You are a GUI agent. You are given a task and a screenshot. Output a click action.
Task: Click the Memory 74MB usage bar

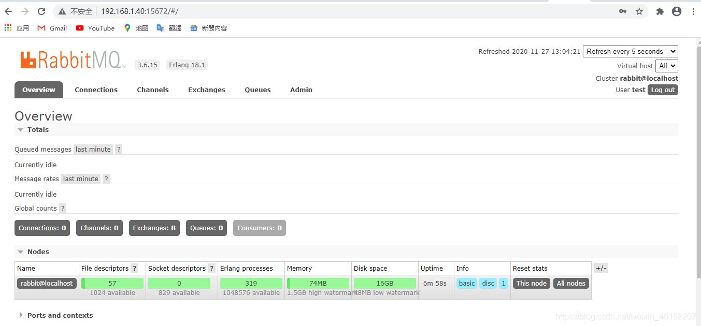(318, 283)
